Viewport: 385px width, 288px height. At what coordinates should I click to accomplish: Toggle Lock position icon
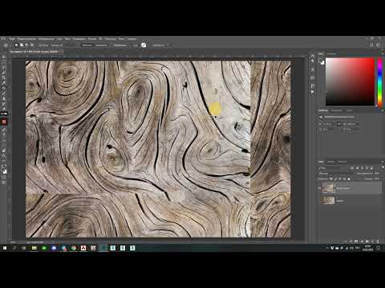340,178
